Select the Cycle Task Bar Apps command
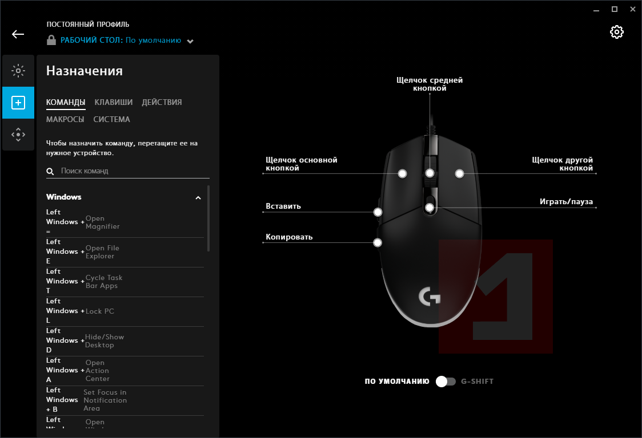This screenshot has height=438, width=642. tap(125, 282)
